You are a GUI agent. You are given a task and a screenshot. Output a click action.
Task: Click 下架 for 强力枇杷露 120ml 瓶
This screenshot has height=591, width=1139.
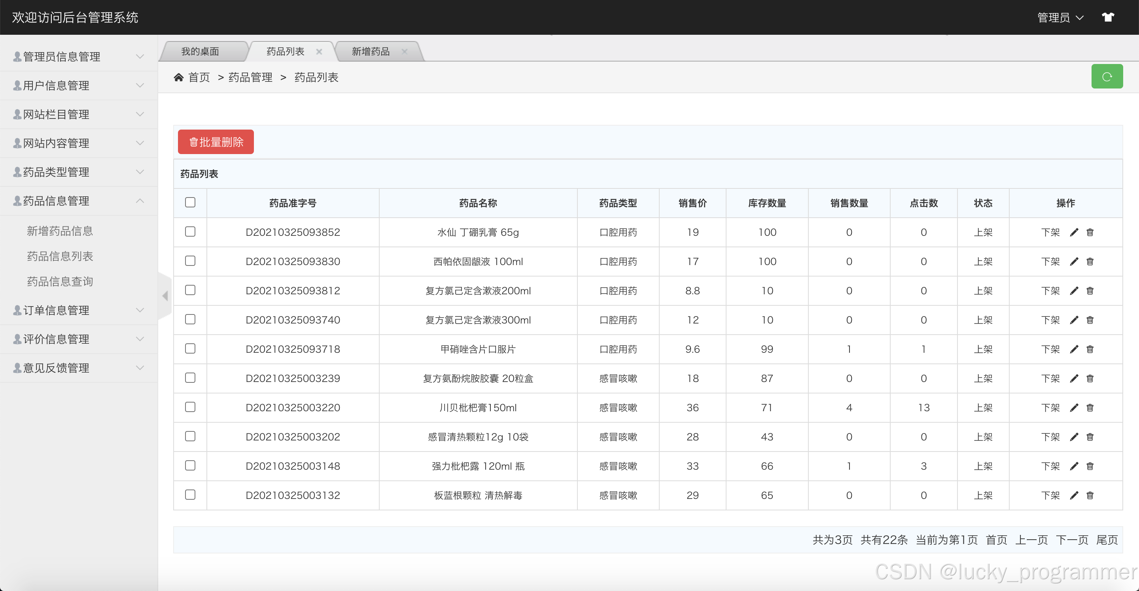point(1050,467)
